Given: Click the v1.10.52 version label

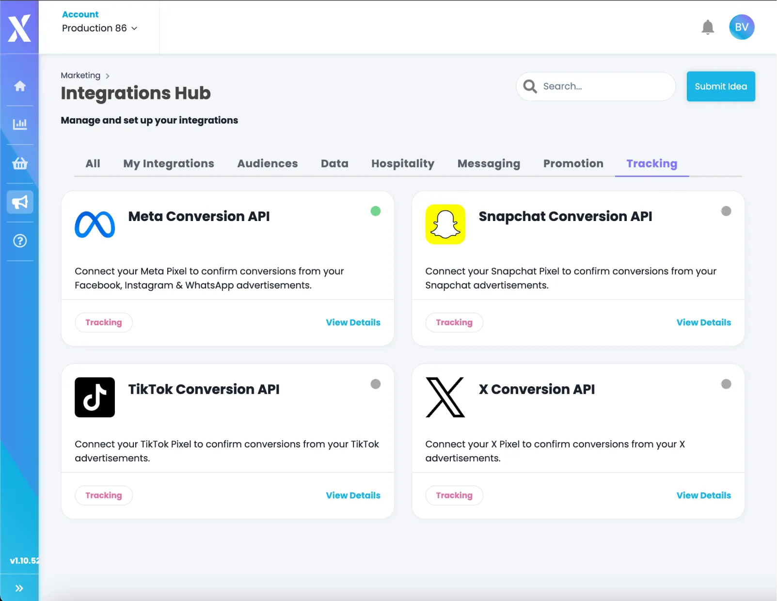Looking at the screenshot, I should (24, 561).
